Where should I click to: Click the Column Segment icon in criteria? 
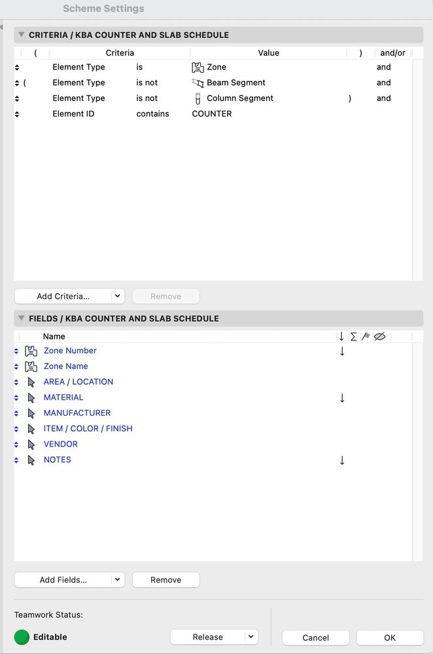(198, 99)
